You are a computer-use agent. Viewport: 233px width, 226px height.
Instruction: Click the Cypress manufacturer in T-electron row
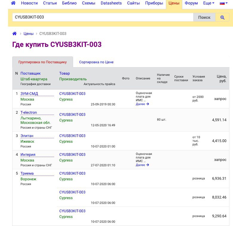[x=66, y=120]
